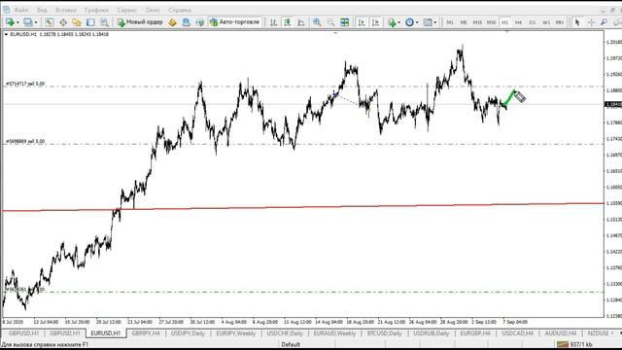
Task: Open the Strategy Tester icon
Action: [104, 22]
